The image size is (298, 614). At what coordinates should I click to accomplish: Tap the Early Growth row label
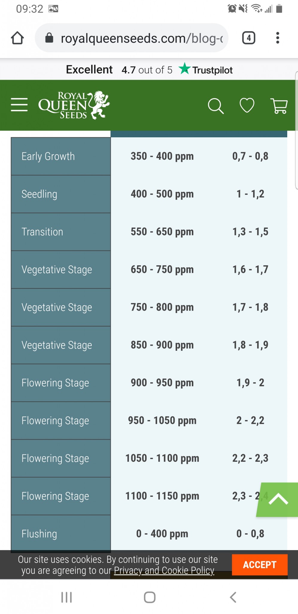point(48,156)
